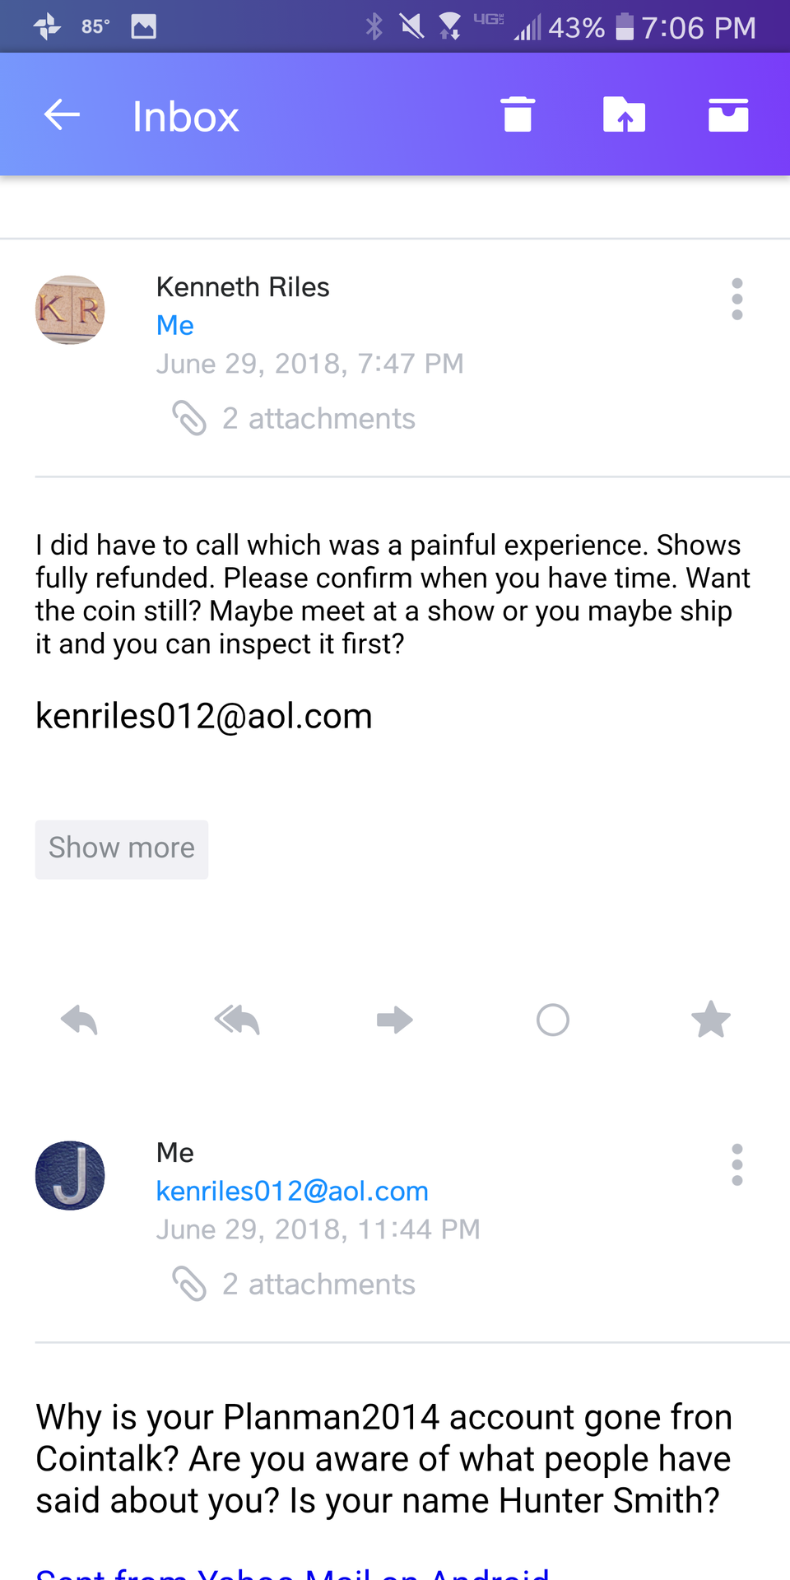Reply to Kenneth Riles' message

[80, 1020]
